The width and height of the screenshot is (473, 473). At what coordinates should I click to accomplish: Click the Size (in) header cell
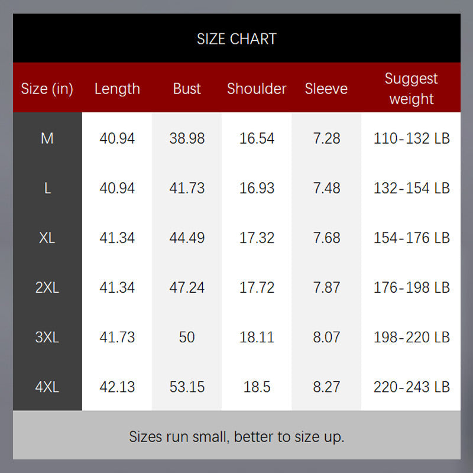(x=47, y=89)
